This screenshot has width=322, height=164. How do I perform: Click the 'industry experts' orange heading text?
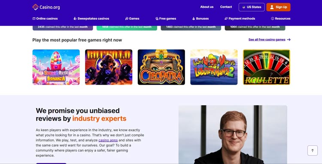(x=100, y=118)
